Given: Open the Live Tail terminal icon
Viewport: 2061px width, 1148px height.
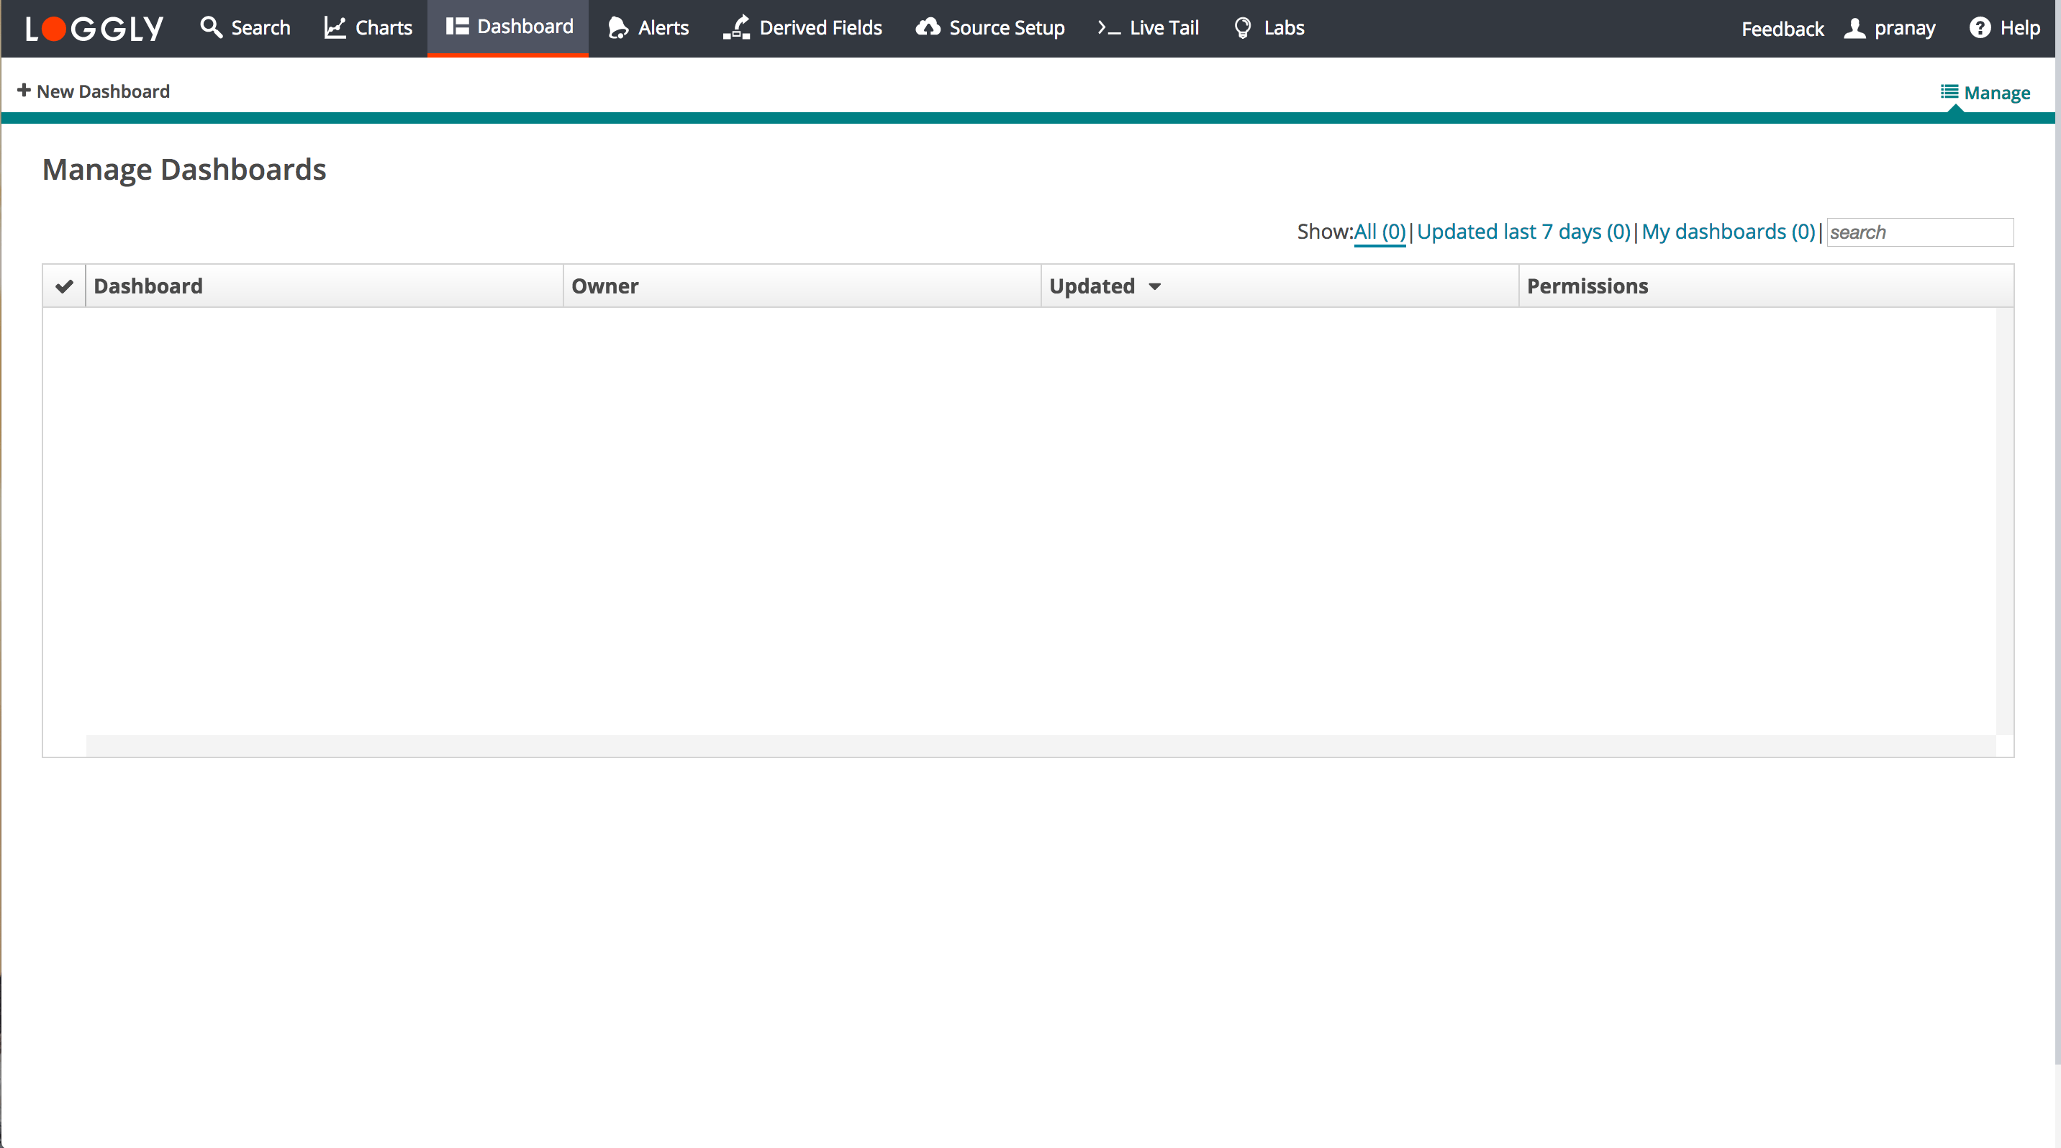Looking at the screenshot, I should (1109, 28).
